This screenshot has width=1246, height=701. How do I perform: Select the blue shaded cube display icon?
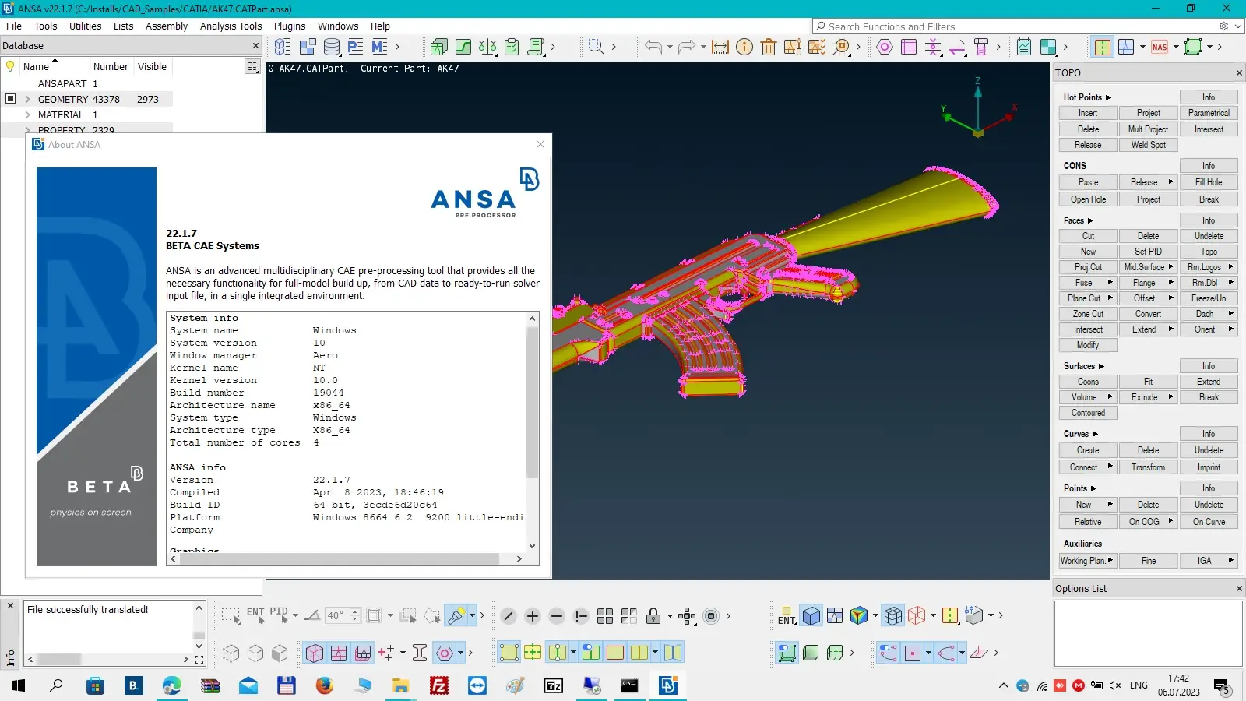811,616
